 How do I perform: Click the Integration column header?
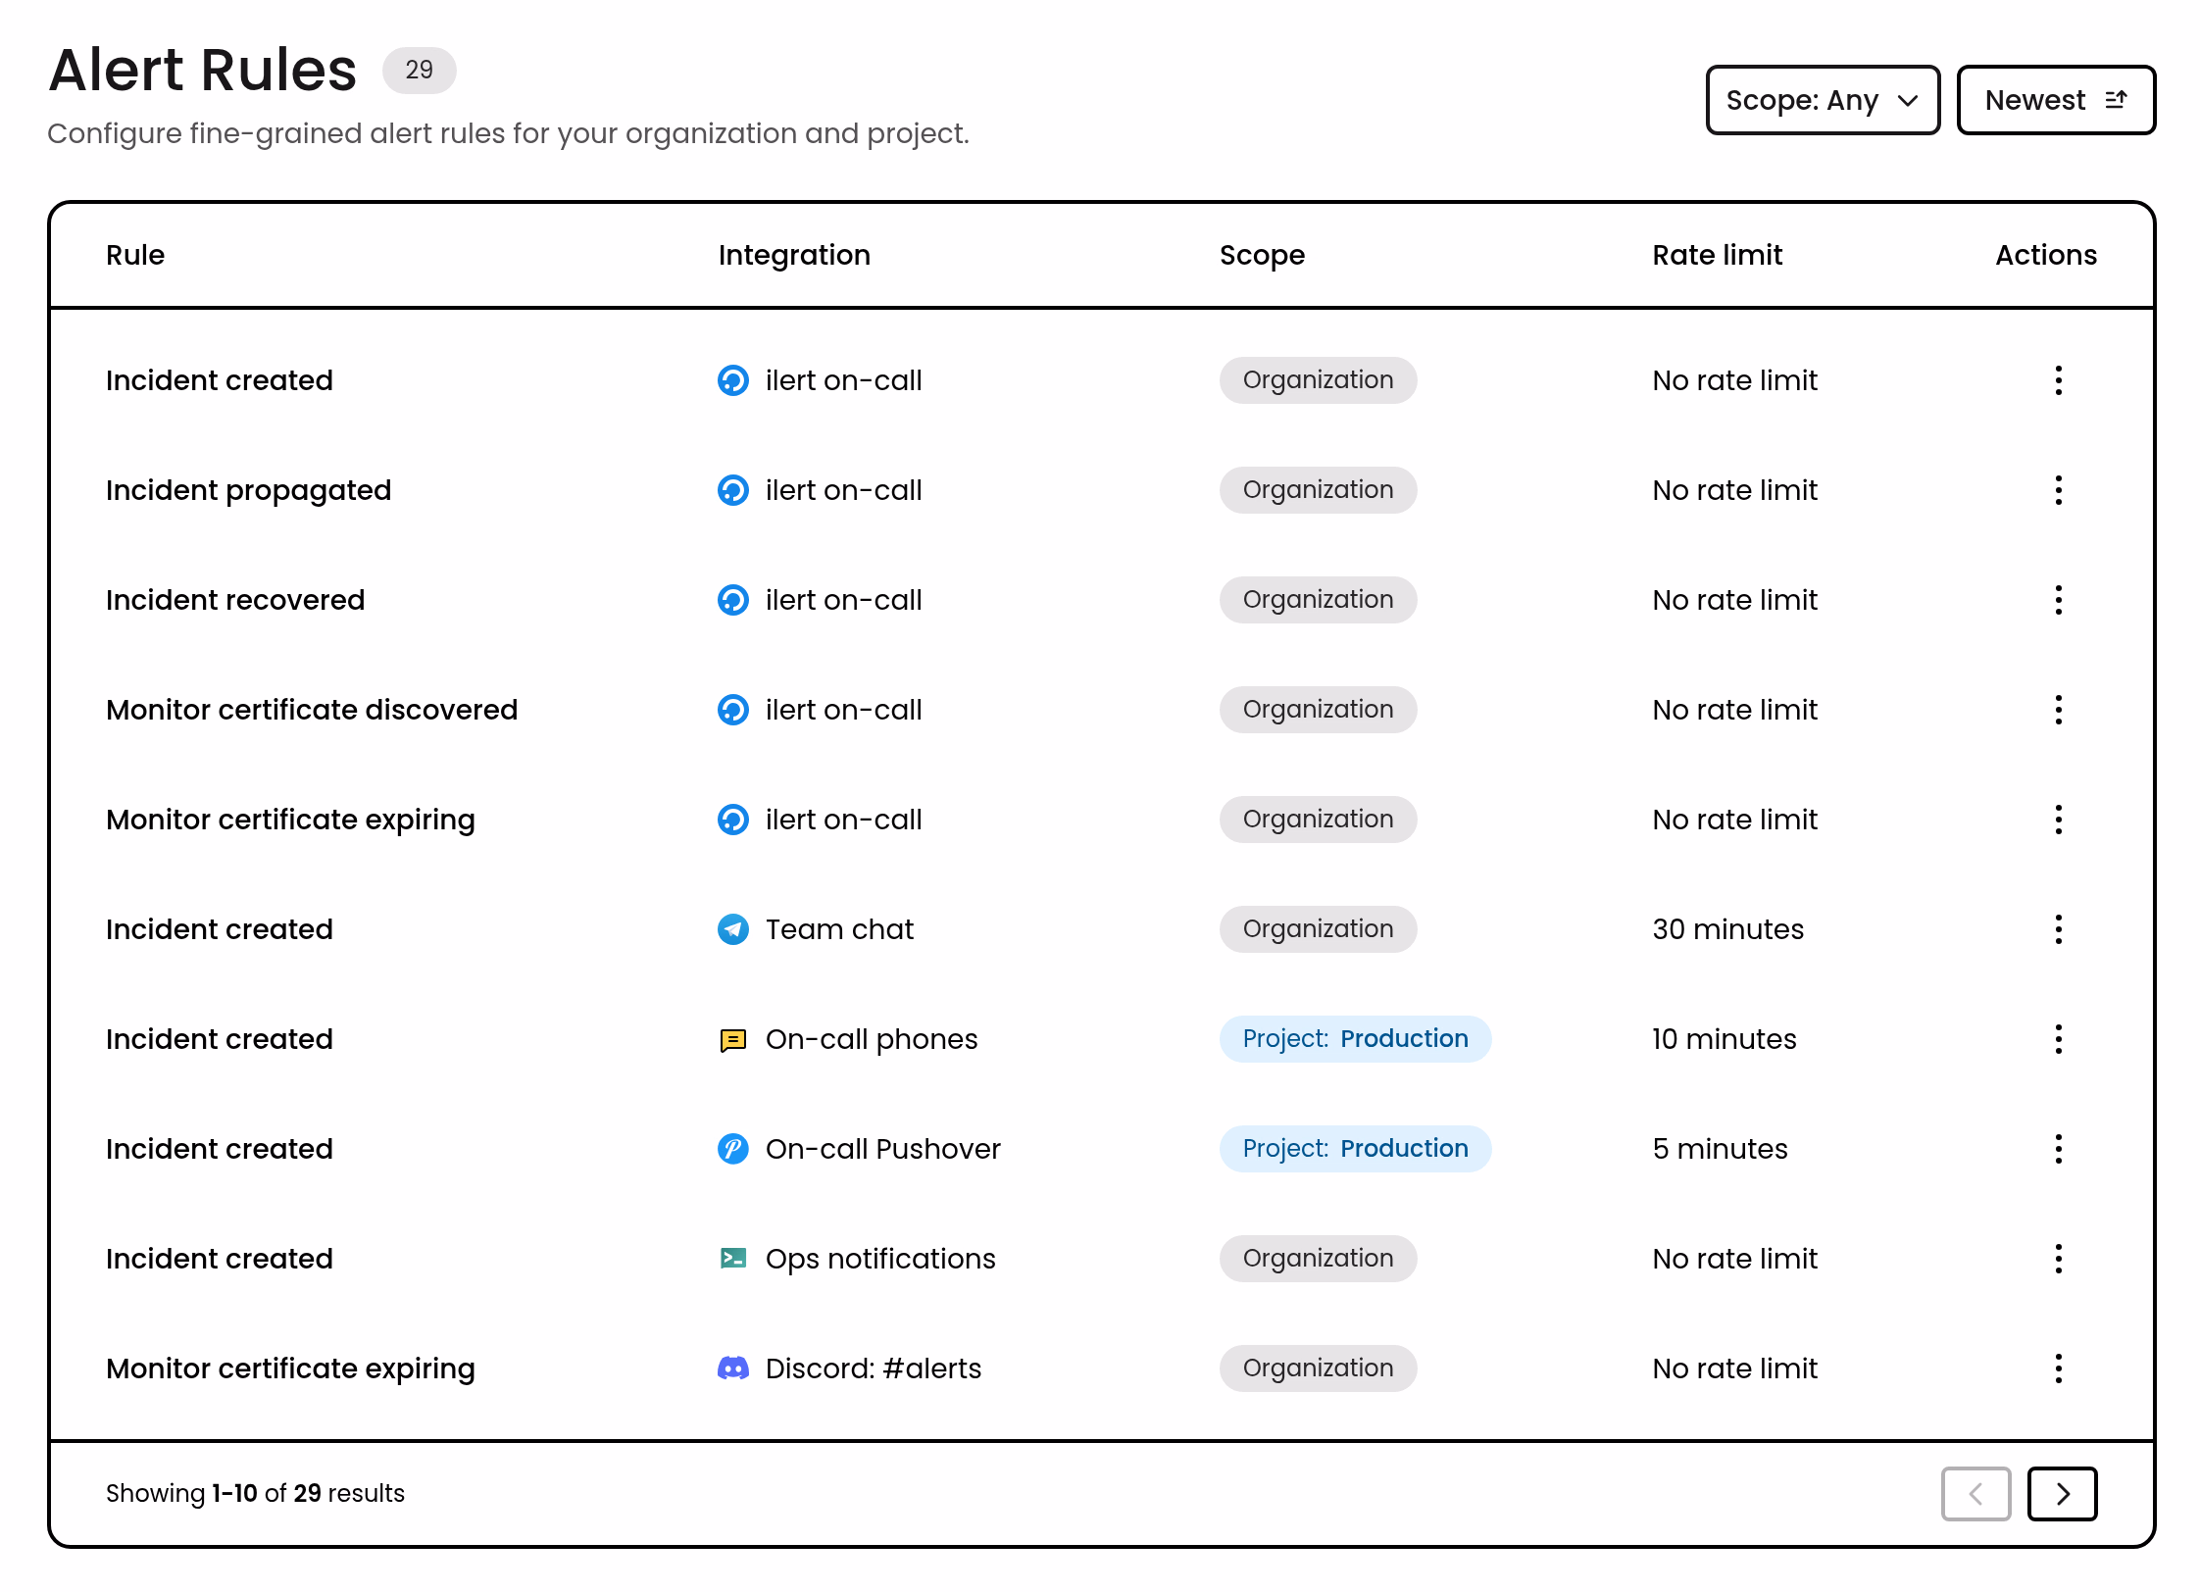click(x=794, y=255)
